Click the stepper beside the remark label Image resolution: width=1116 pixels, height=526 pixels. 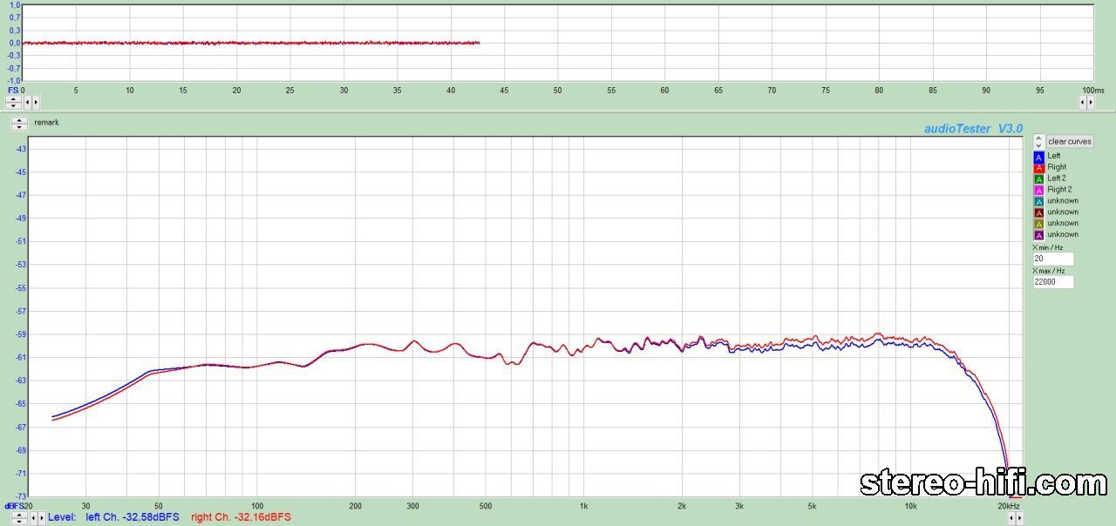pyautogui.click(x=19, y=124)
